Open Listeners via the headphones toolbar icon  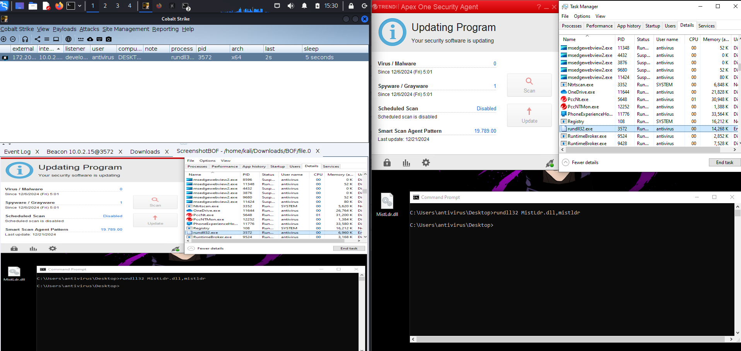pos(25,39)
